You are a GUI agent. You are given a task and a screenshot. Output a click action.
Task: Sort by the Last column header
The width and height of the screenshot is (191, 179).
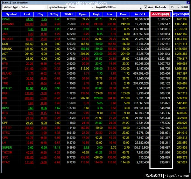click(x=27, y=14)
